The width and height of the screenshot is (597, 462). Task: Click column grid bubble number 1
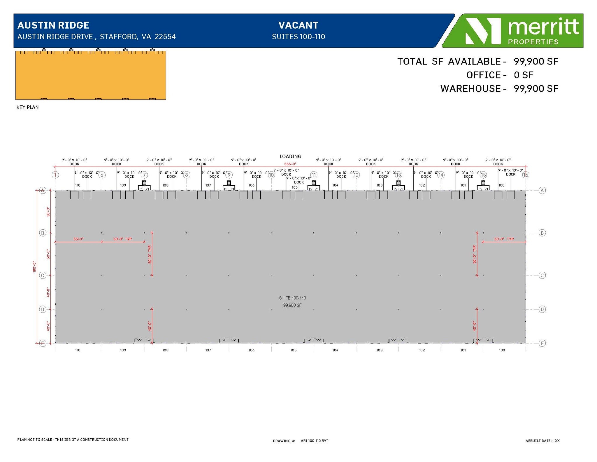click(x=55, y=175)
